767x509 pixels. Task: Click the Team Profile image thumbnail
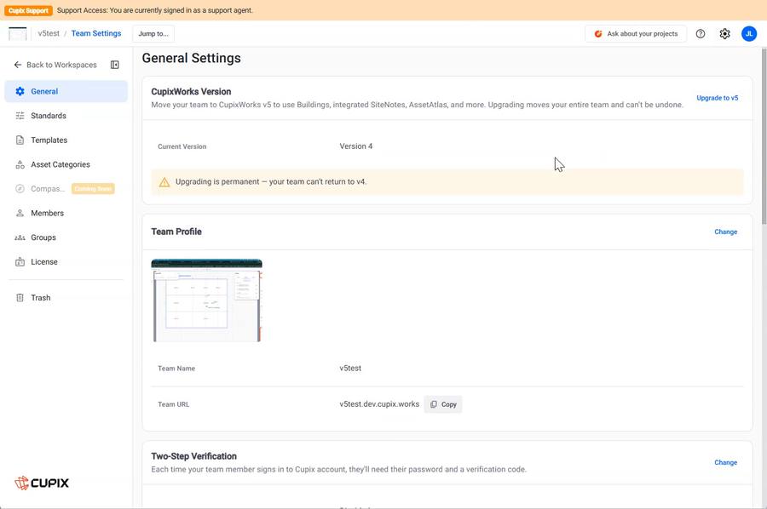point(207,300)
